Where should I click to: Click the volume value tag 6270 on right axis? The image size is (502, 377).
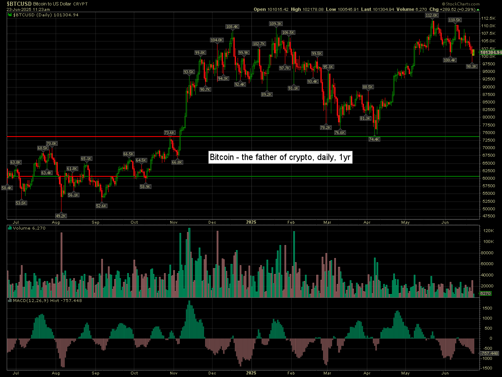coord(485,294)
